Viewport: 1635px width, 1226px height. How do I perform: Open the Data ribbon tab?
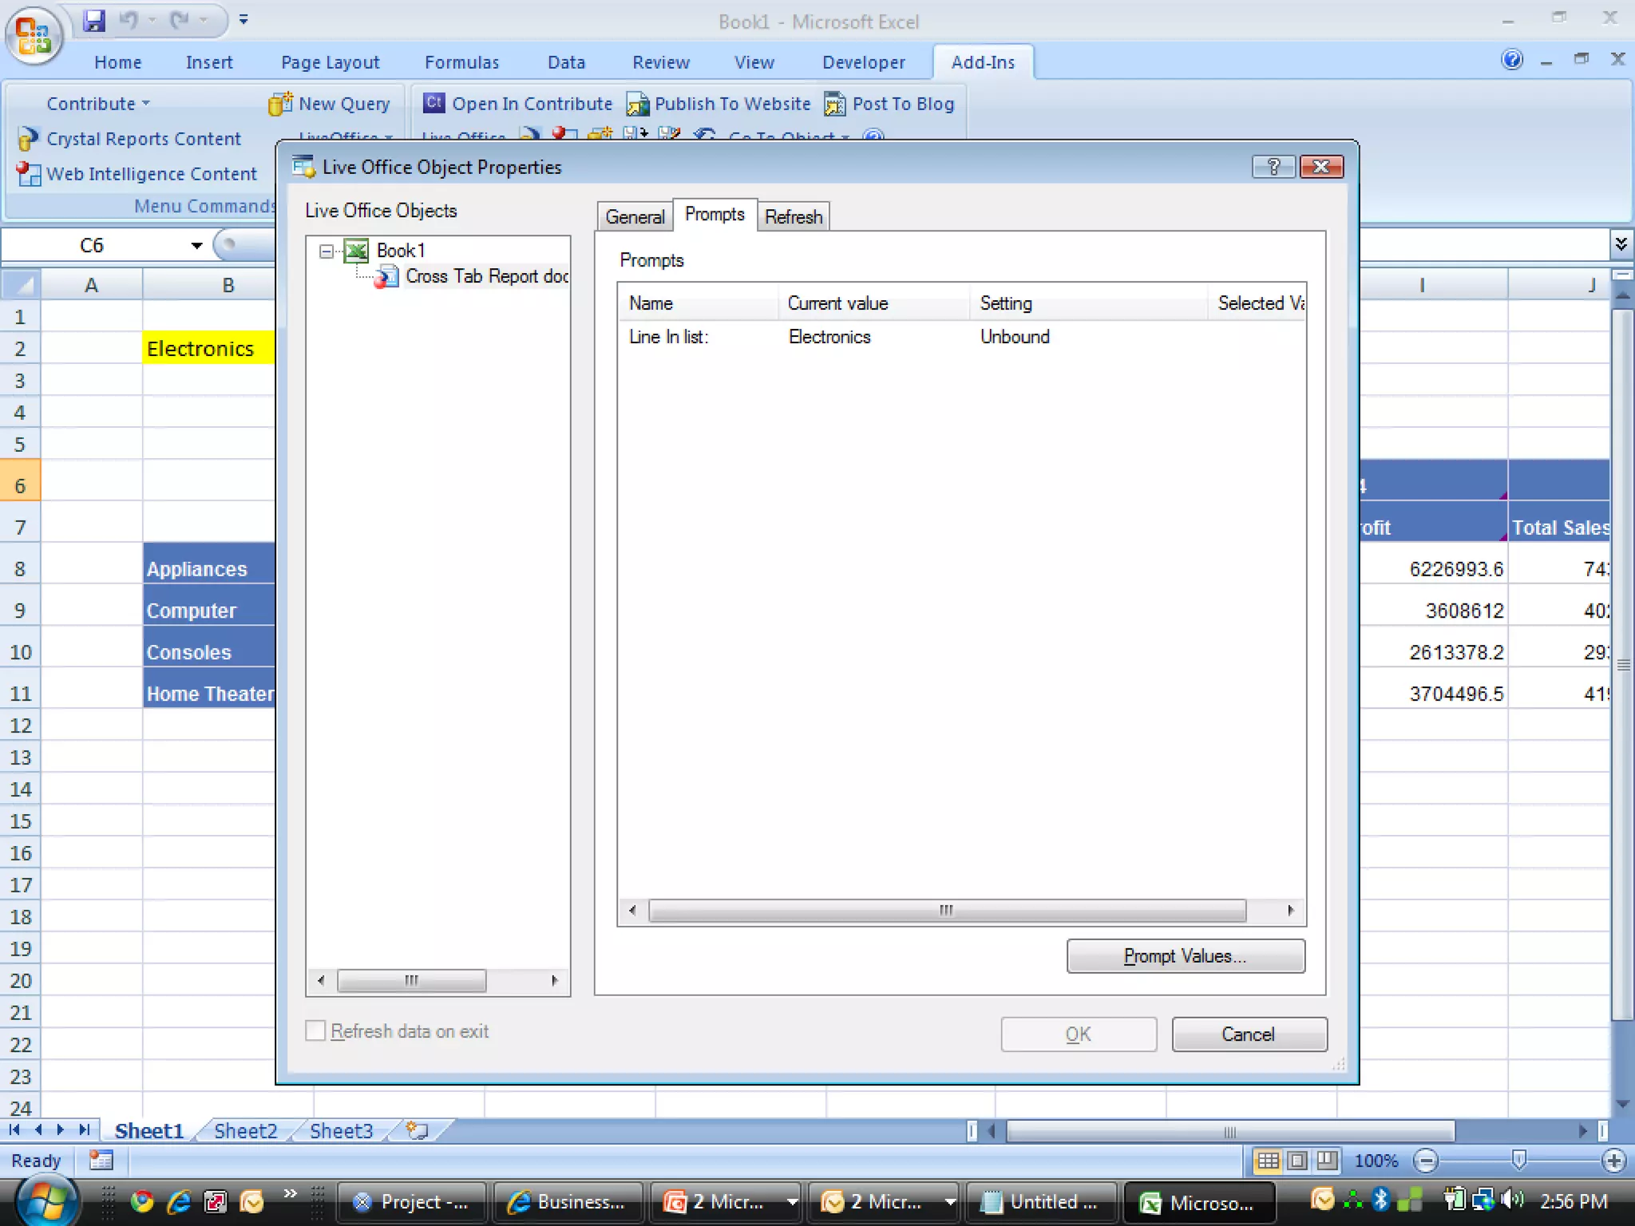click(566, 62)
